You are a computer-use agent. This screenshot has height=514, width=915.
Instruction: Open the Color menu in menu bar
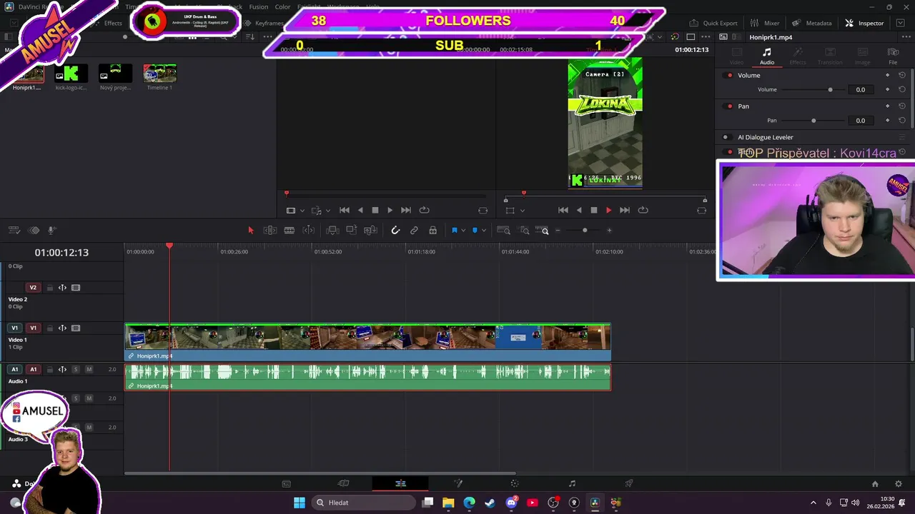(x=282, y=6)
